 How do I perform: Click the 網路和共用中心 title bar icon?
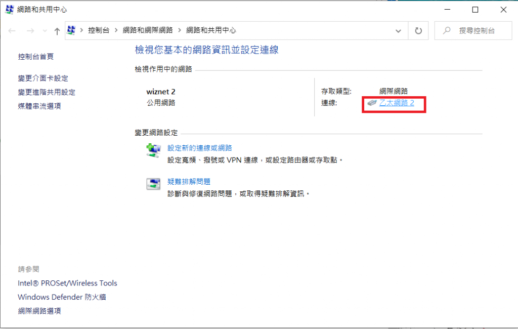(9, 10)
